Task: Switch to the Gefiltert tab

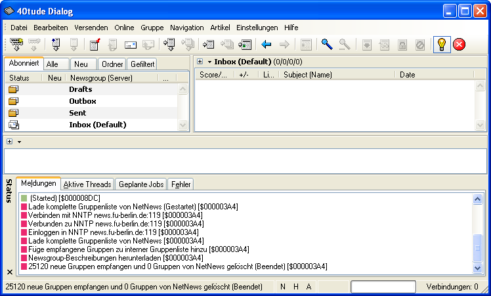Action: click(142, 64)
